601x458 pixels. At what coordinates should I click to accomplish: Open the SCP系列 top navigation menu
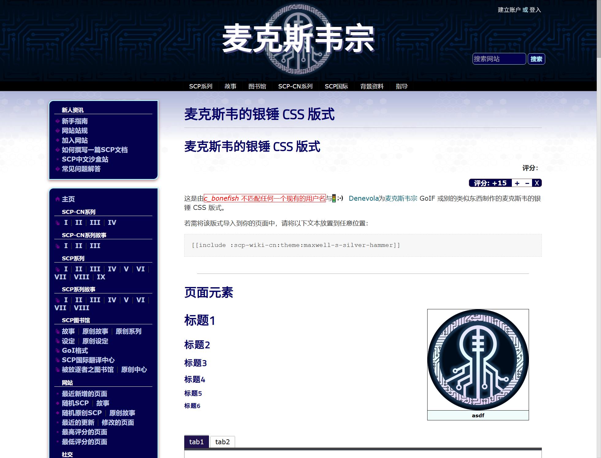click(200, 86)
